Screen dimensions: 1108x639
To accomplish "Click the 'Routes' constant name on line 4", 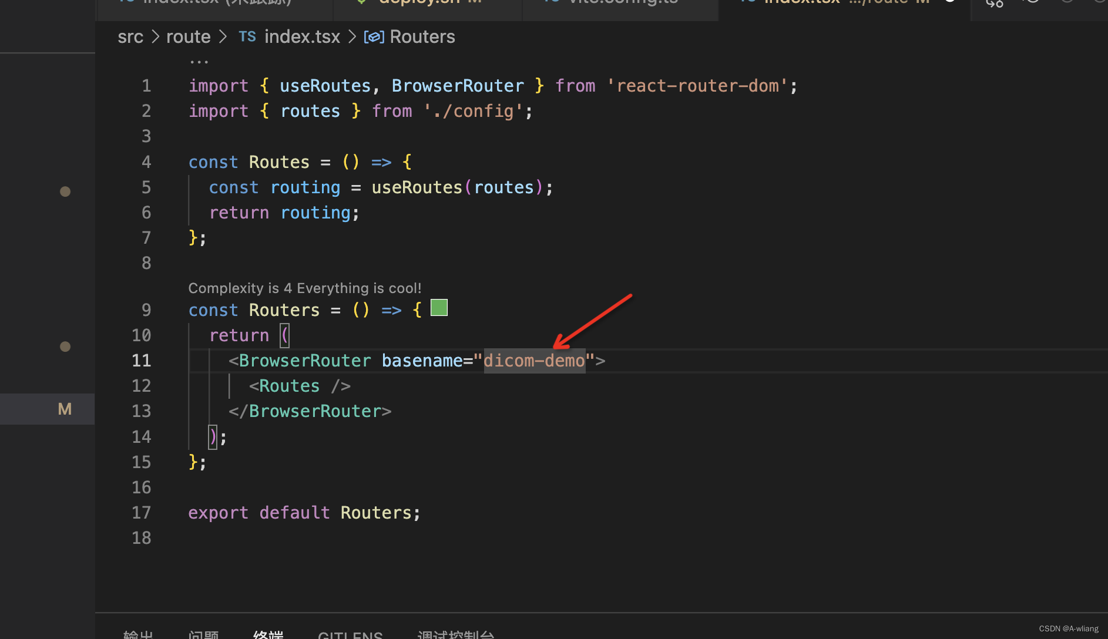I will [279, 162].
